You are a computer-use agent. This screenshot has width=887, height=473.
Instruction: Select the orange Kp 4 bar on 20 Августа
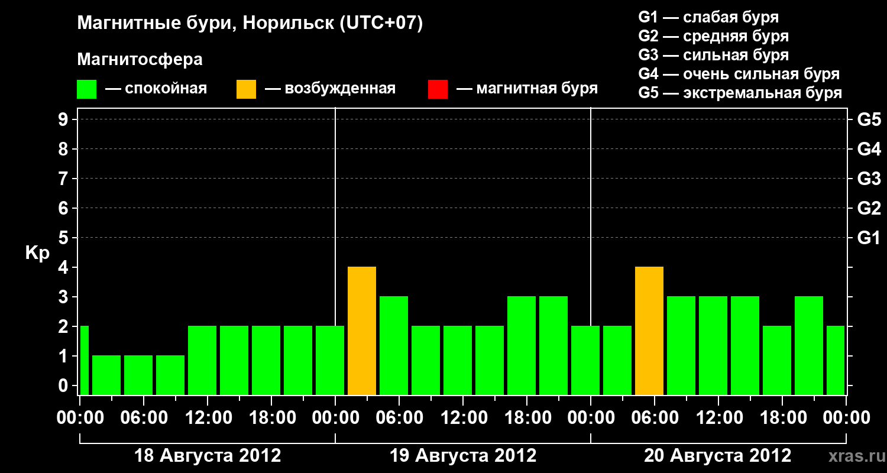(x=649, y=331)
